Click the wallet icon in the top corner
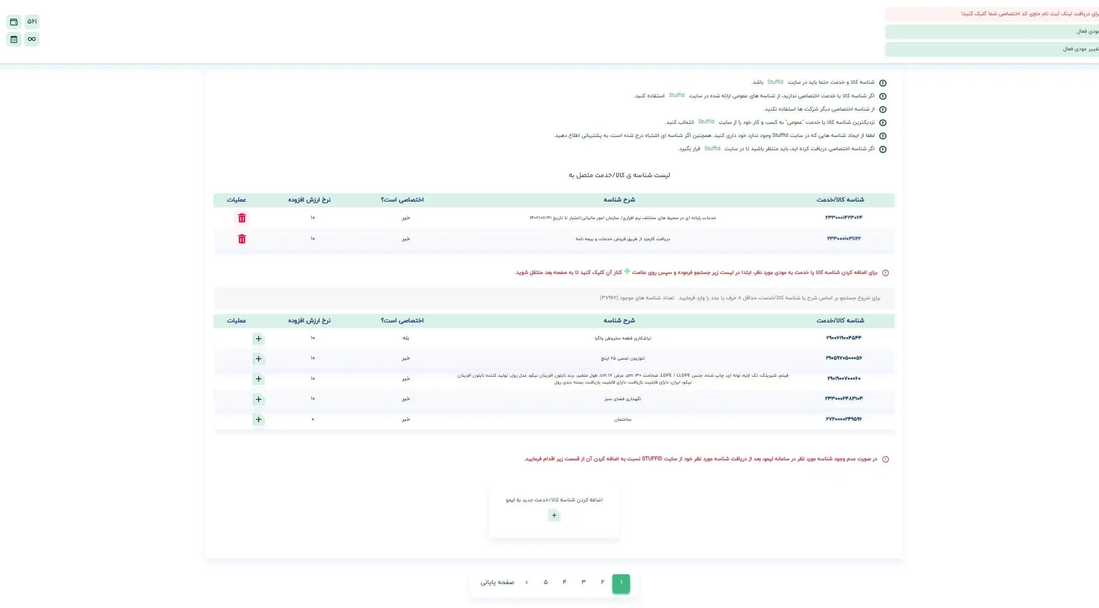1099x608 pixels. point(14,22)
